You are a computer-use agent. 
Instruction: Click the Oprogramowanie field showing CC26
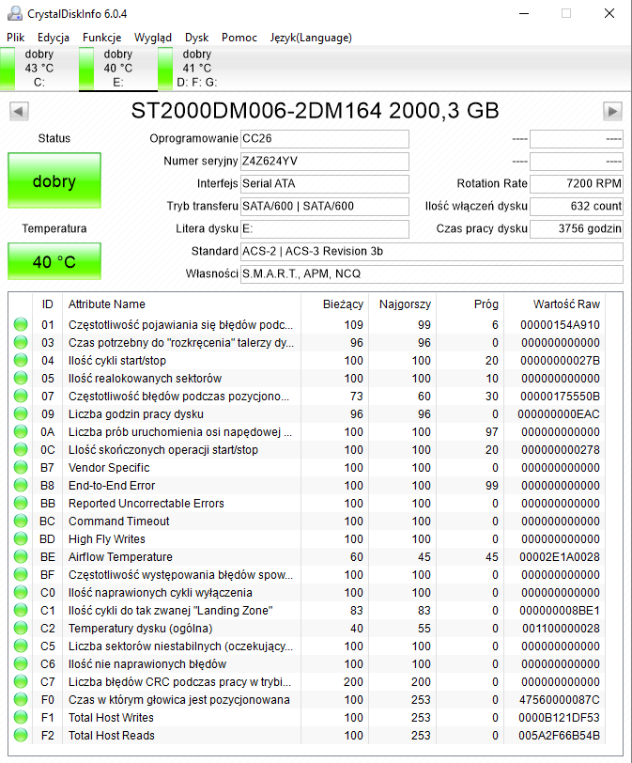point(325,139)
